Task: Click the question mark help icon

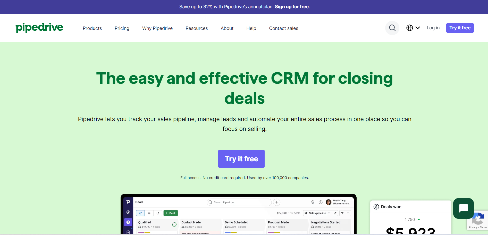Action: [321, 202]
